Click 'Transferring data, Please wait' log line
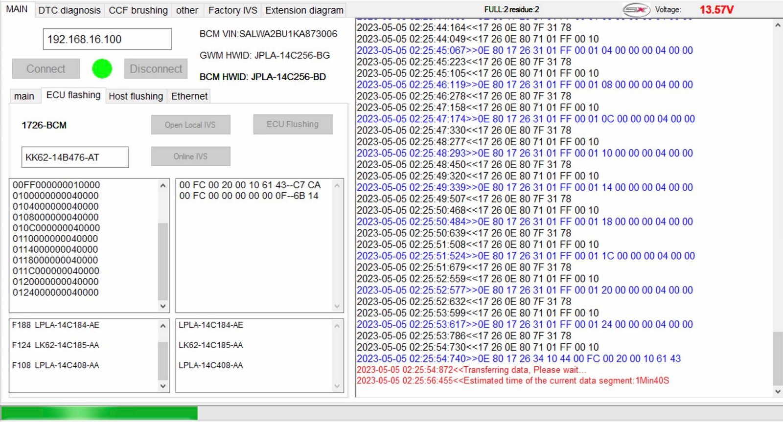783x422 pixels. pos(471,370)
